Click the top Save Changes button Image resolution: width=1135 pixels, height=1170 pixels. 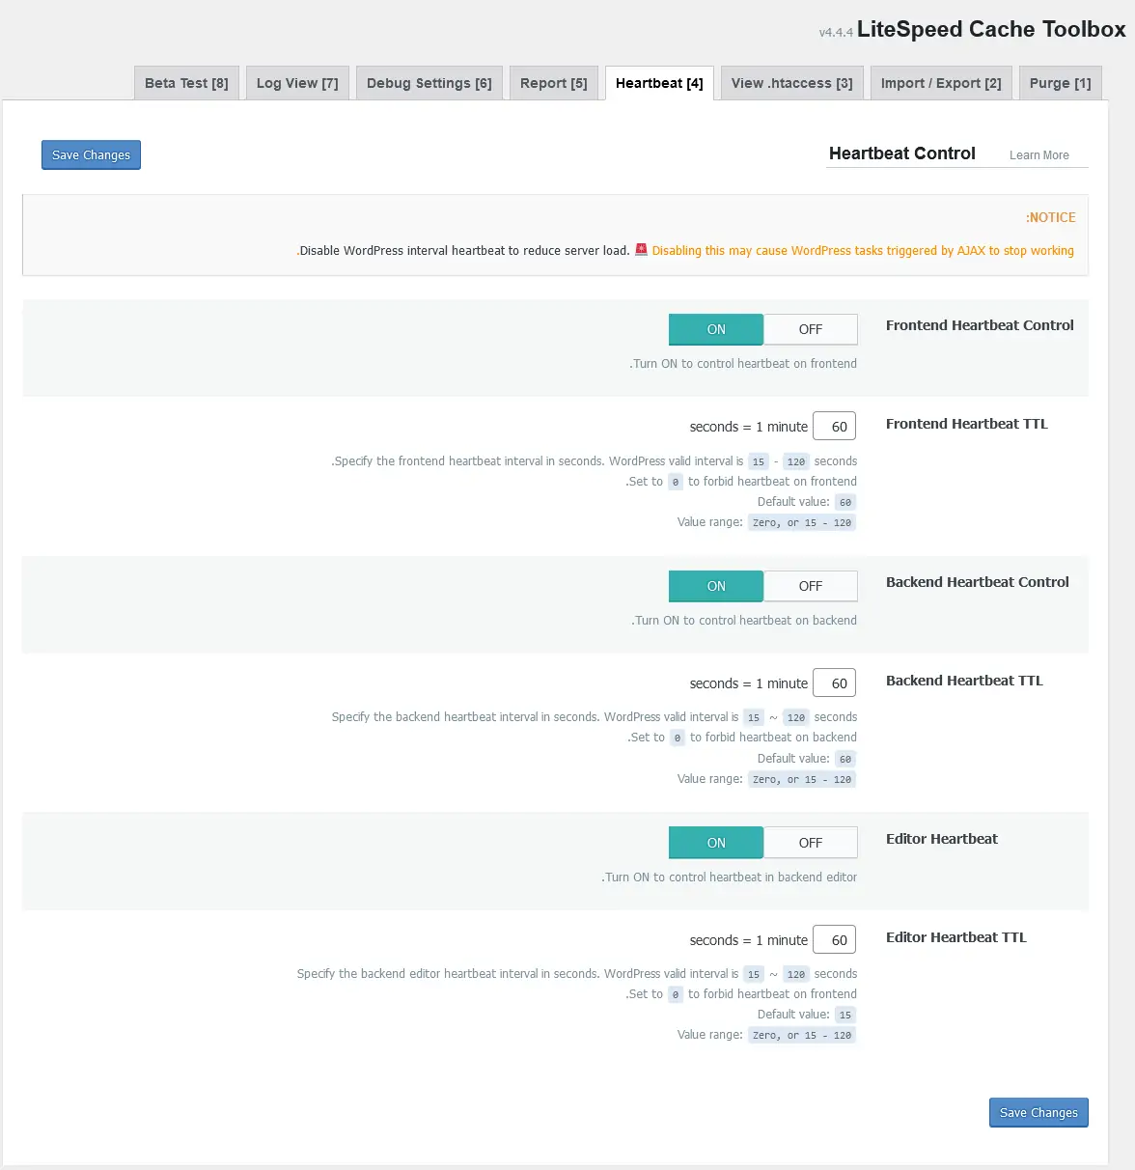click(x=91, y=154)
